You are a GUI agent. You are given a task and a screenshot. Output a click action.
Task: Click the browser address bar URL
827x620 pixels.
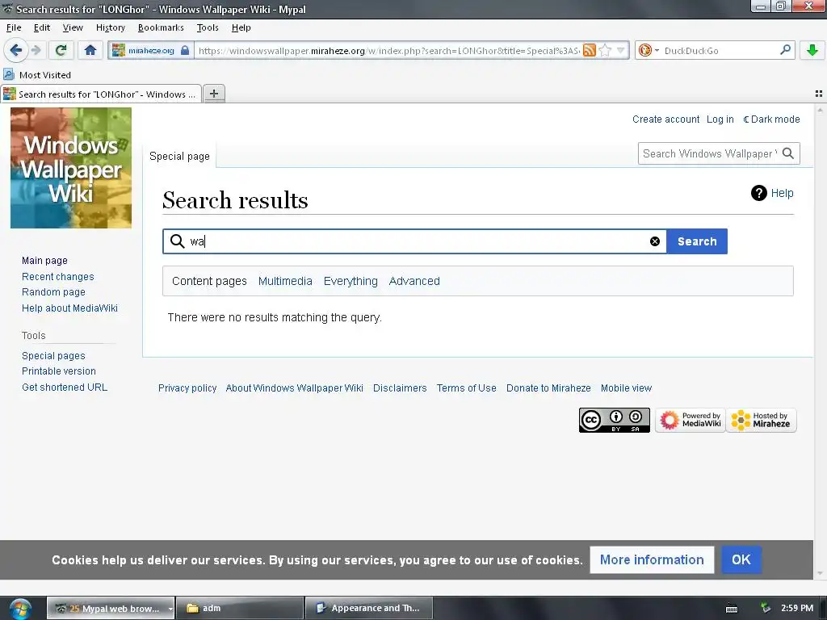(x=388, y=51)
